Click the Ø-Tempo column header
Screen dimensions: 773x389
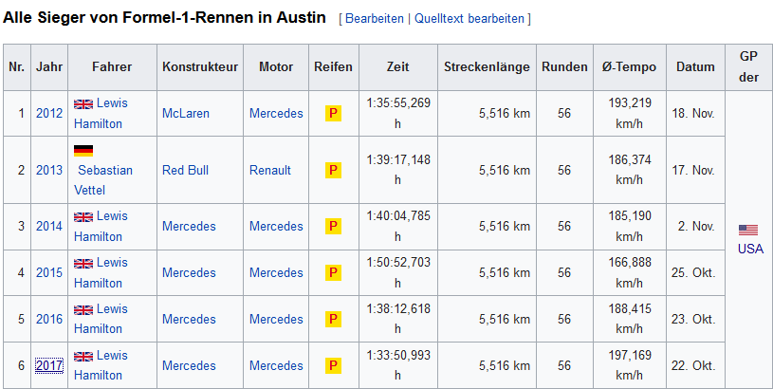630,67
